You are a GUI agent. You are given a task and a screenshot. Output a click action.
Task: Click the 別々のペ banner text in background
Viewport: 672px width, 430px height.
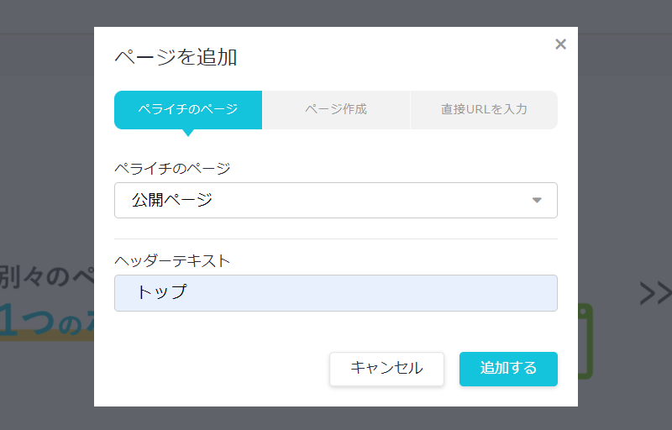point(46,277)
